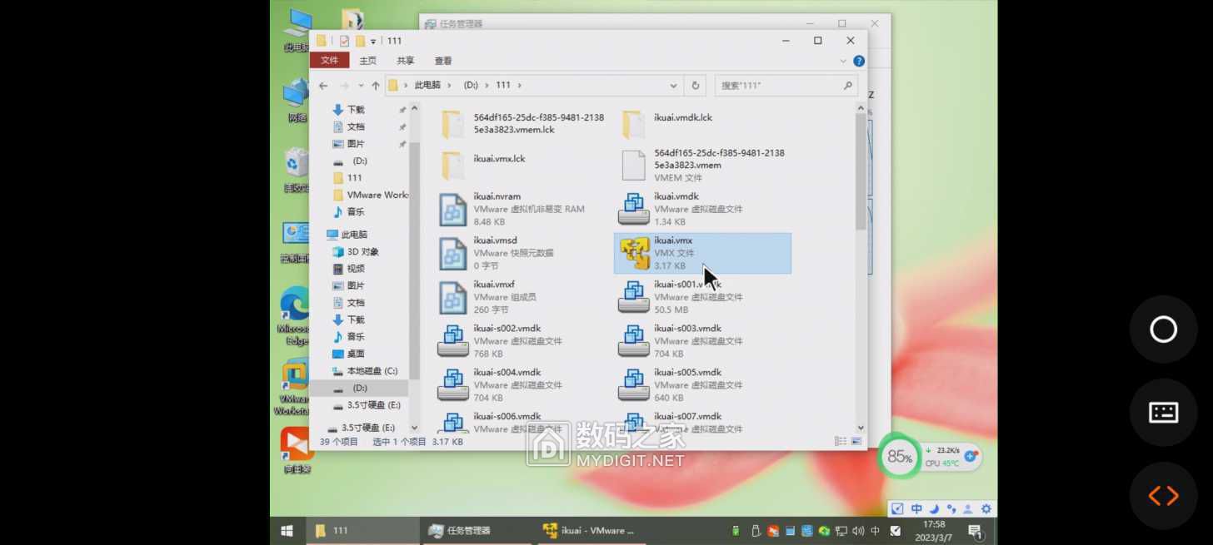Screen dimensions: 1213x545
Task: Select the ikuai-s004.vmdk disk icon
Action: (x=453, y=385)
